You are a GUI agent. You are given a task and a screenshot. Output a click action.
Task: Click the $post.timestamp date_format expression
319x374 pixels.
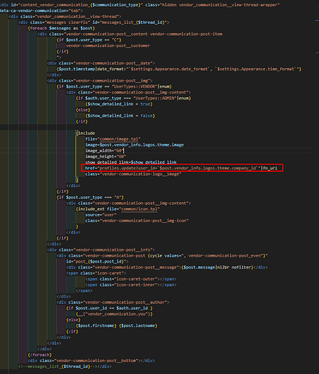[179, 69]
